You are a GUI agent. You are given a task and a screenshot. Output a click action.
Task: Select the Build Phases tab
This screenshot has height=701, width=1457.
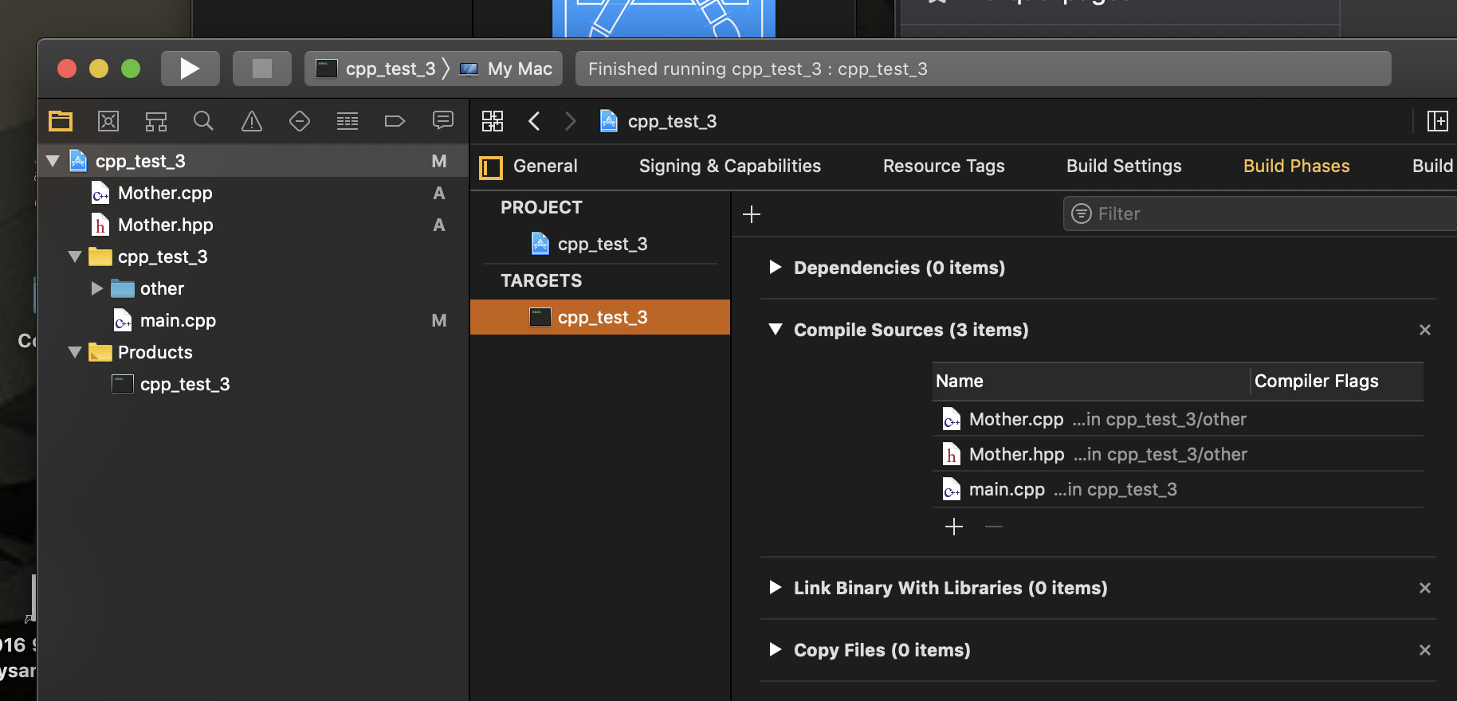click(x=1297, y=166)
